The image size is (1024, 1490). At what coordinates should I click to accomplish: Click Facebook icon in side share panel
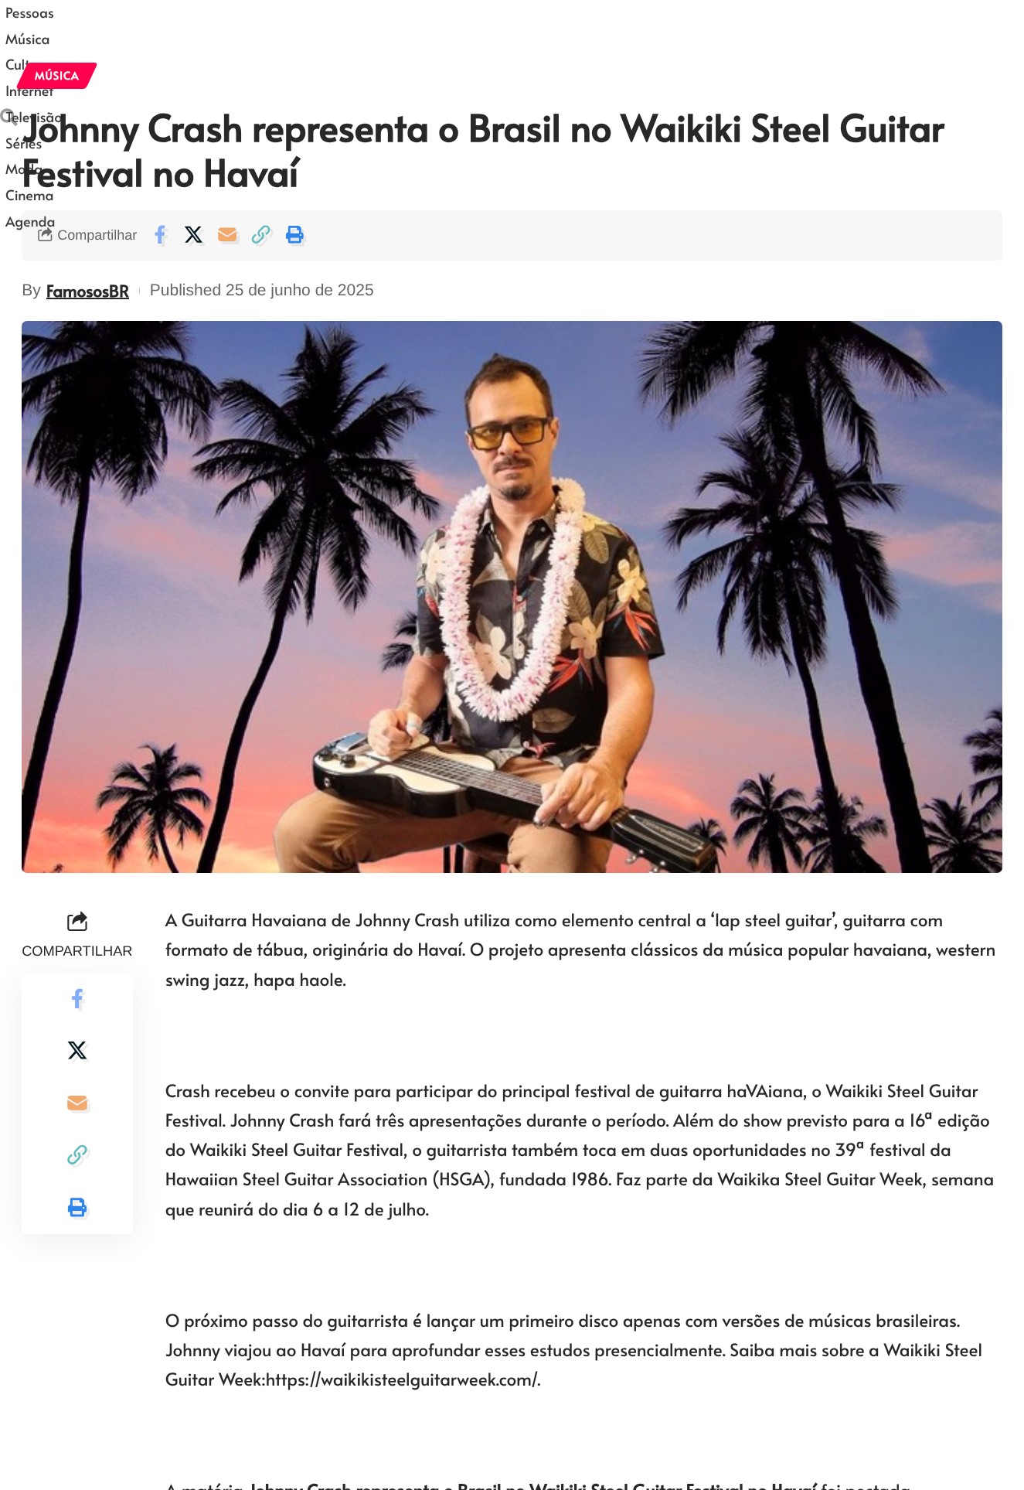pyautogui.click(x=77, y=998)
